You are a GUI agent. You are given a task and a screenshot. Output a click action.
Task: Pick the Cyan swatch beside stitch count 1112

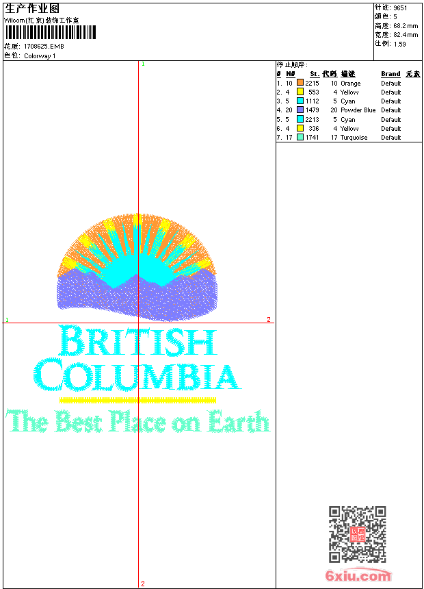[300, 101]
